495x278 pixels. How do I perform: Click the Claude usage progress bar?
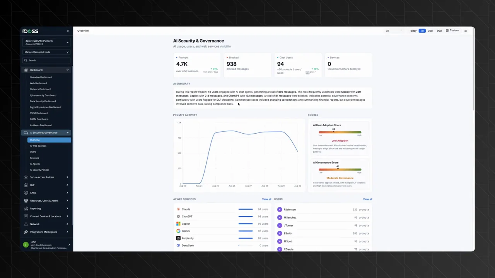tap(246, 209)
